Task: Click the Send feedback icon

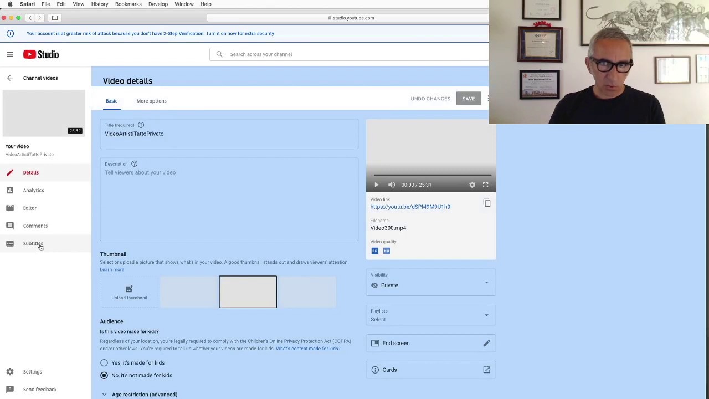Action: click(x=10, y=390)
